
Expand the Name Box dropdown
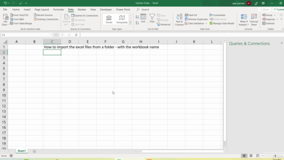51,35
